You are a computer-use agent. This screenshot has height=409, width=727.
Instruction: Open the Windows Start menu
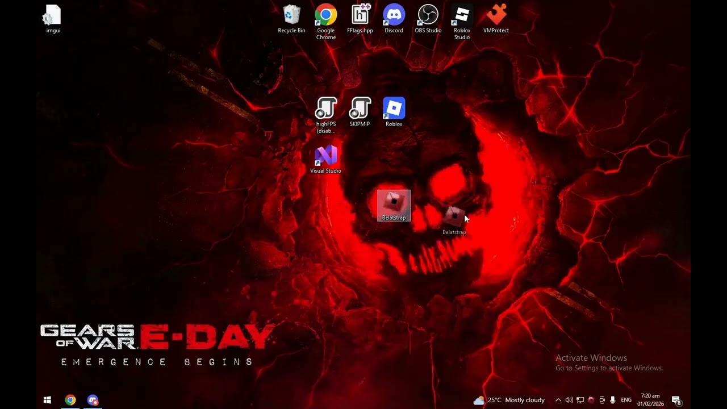(x=47, y=400)
